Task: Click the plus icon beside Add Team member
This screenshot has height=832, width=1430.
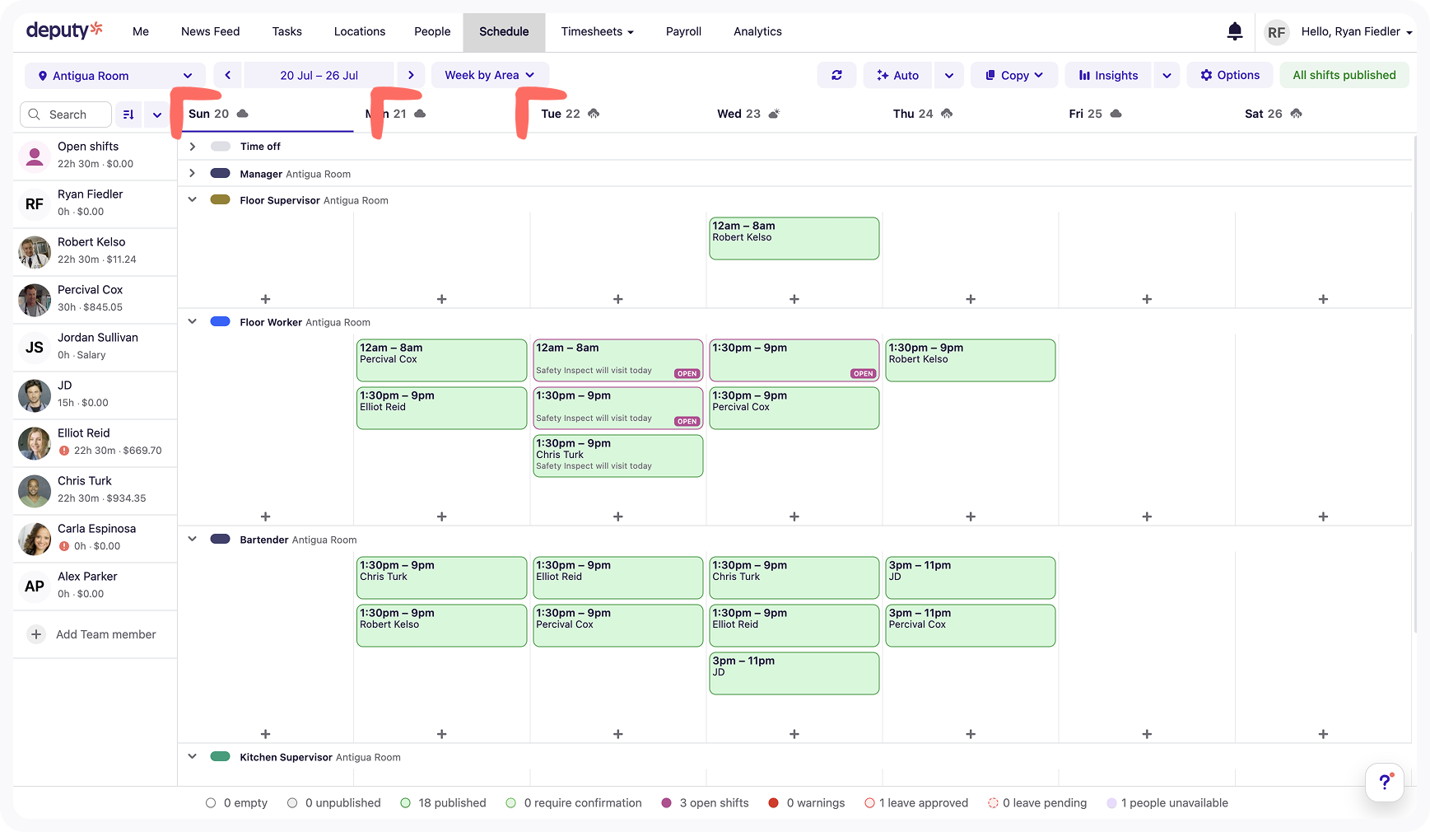Action: 36,634
